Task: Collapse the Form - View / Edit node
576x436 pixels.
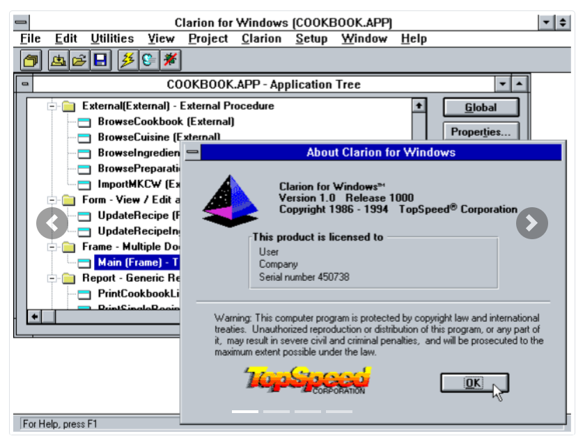Action: [x=52, y=200]
